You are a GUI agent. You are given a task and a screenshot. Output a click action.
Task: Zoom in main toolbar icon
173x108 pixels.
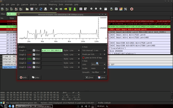coord(91,9)
